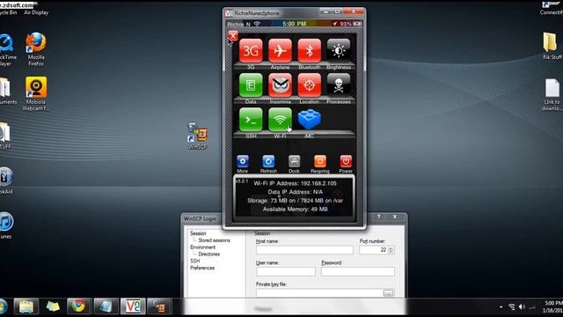Browse for private key file button
This screenshot has height=317, width=563.
click(388, 293)
